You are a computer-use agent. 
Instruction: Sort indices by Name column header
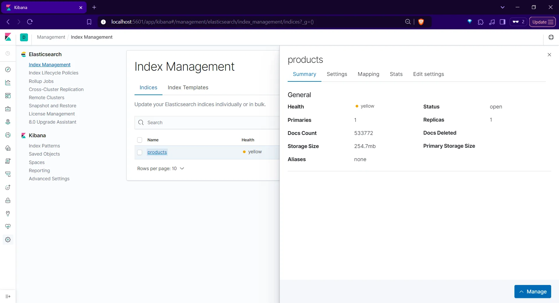click(x=153, y=140)
